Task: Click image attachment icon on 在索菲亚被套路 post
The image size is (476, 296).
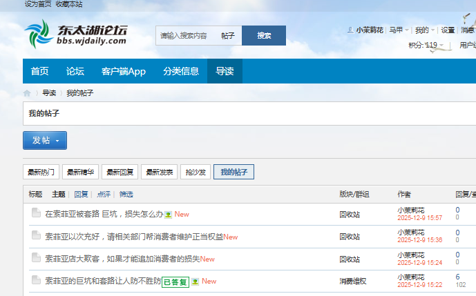Action: point(168,215)
